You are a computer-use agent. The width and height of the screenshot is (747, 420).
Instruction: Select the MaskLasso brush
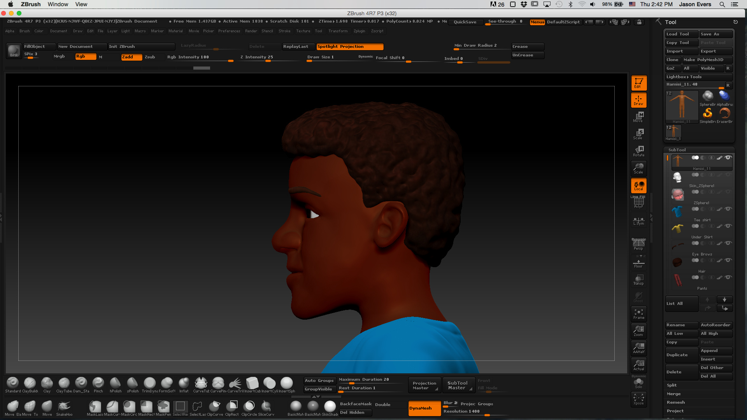95,408
